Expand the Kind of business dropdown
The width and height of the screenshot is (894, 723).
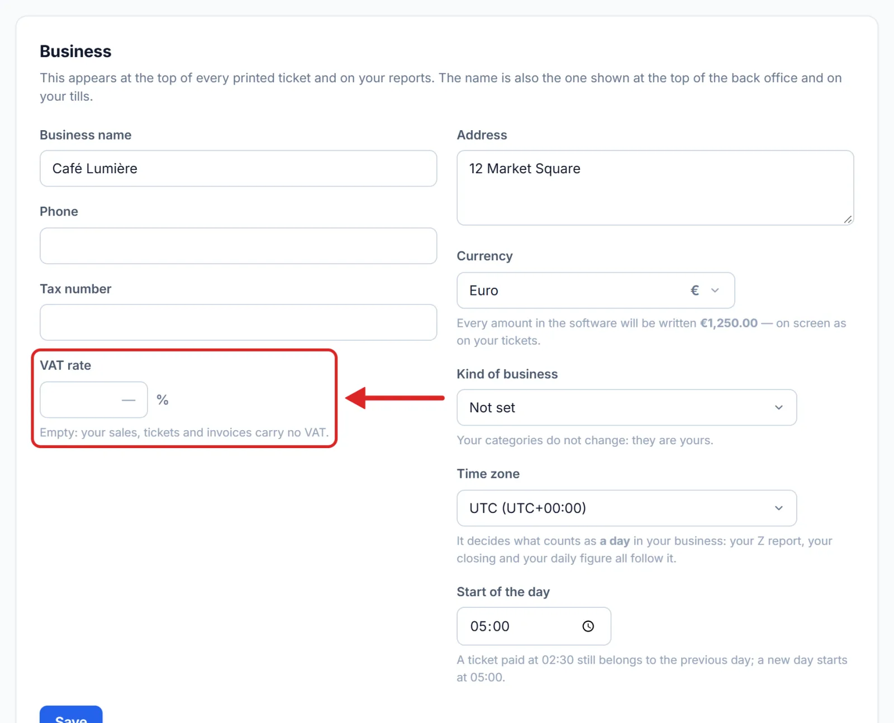point(627,407)
